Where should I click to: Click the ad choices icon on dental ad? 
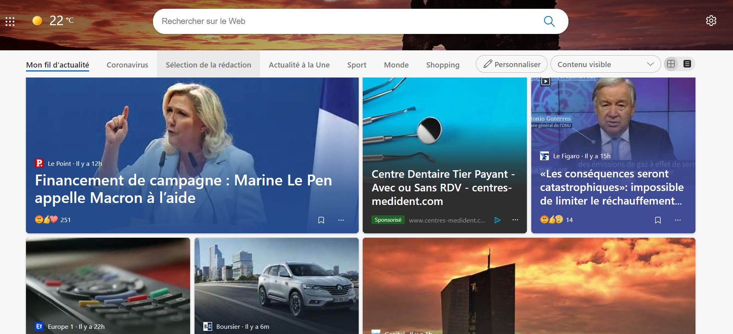(497, 220)
